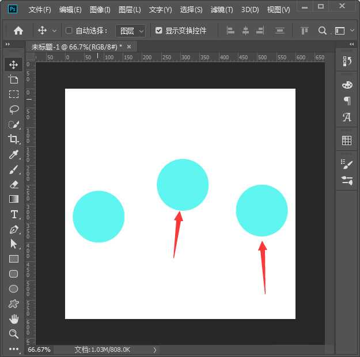The image size is (360, 357).
Task: Activate the Horizontal Type tool
Action: pos(14,214)
